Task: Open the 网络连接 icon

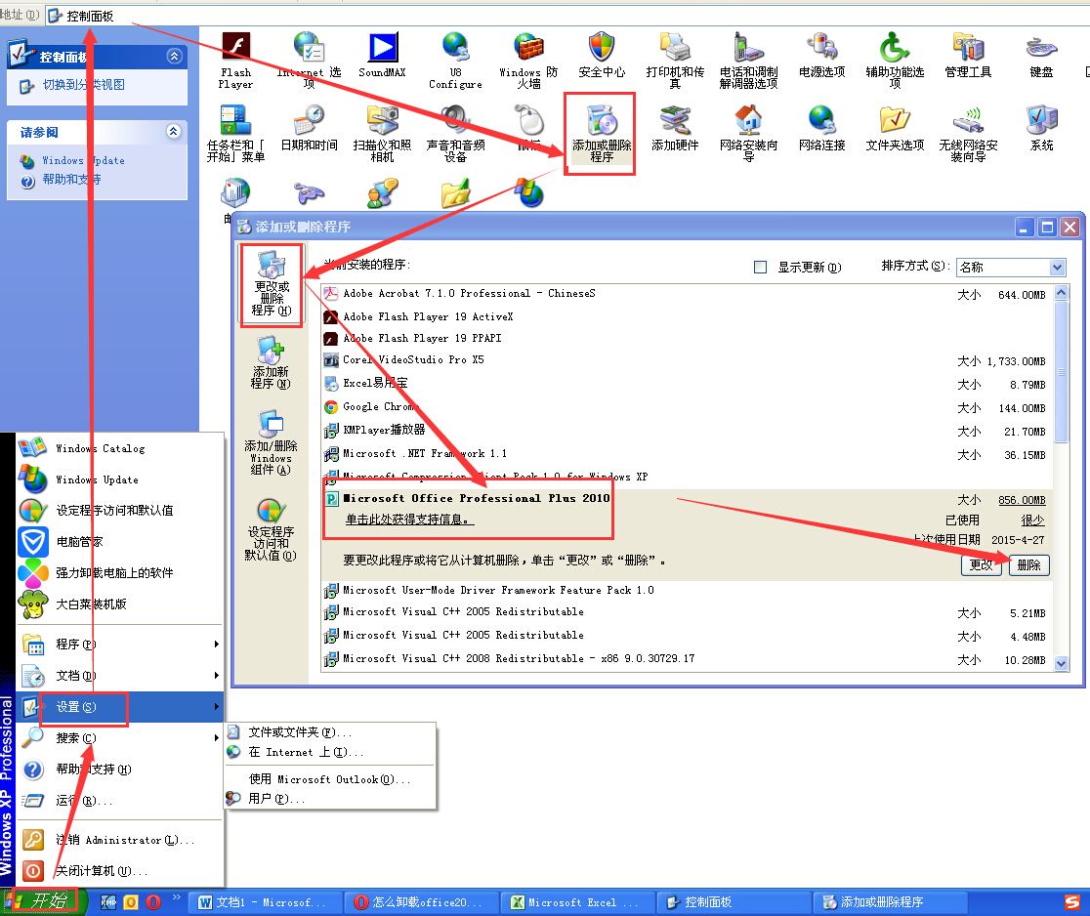Action: [821, 128]
